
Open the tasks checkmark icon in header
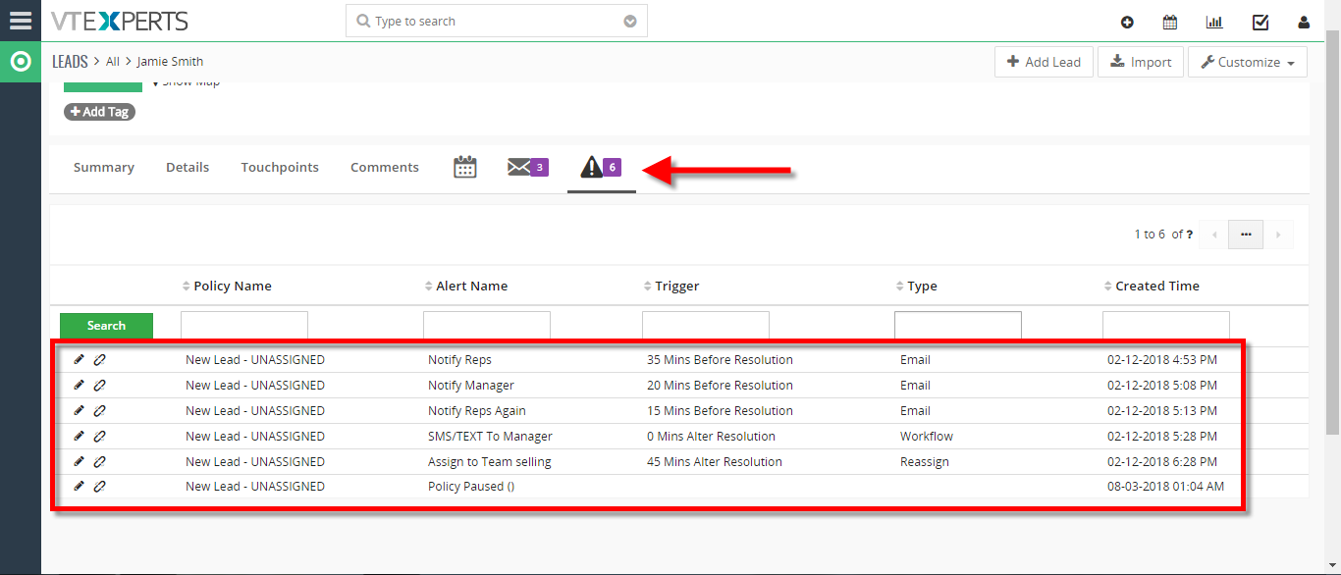(1261, 22)
